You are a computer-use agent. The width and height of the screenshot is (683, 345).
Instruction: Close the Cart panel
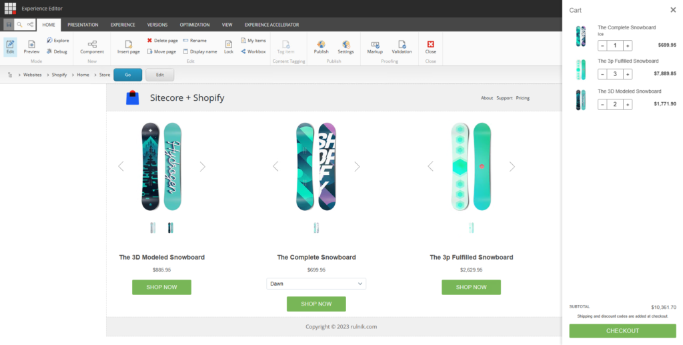point(672,10)
